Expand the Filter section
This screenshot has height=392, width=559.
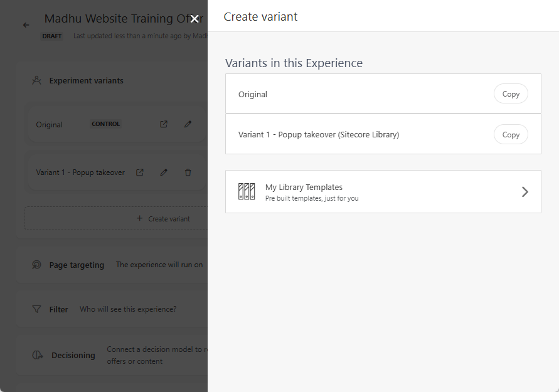pyautogui.click(x=59, y=309)
